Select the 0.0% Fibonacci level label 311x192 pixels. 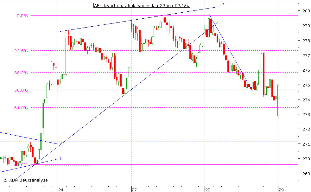pos(22,16)
